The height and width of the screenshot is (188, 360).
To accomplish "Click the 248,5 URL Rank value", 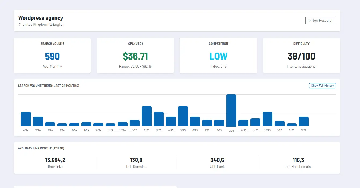I will [x=217, y=160].
